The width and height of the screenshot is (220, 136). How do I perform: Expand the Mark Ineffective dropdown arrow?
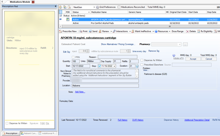[153, 31]
